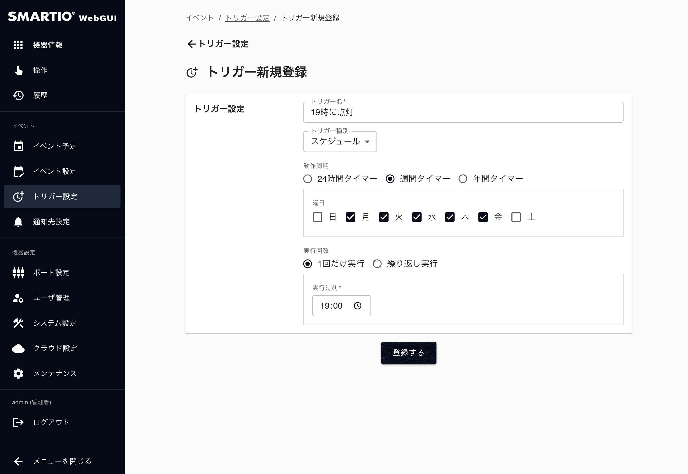Click the システム設定 wrench icon
This screenshot has width=688, height=474.
pyautogui.click(x=18, y=323)
